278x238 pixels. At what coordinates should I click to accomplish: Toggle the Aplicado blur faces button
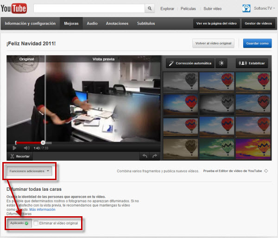pyautogui.click(x=19, y=224)
